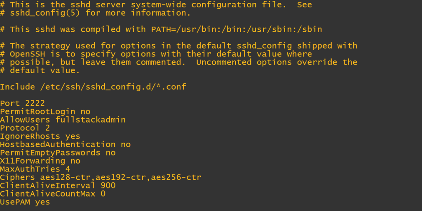Place cursor on PermitRootLogin no setting
This screenshot has height=211, width=422.
[45, 111]
